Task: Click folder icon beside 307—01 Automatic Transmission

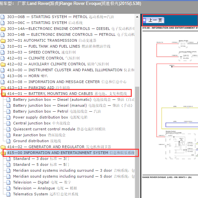Action: pos(3,41)
